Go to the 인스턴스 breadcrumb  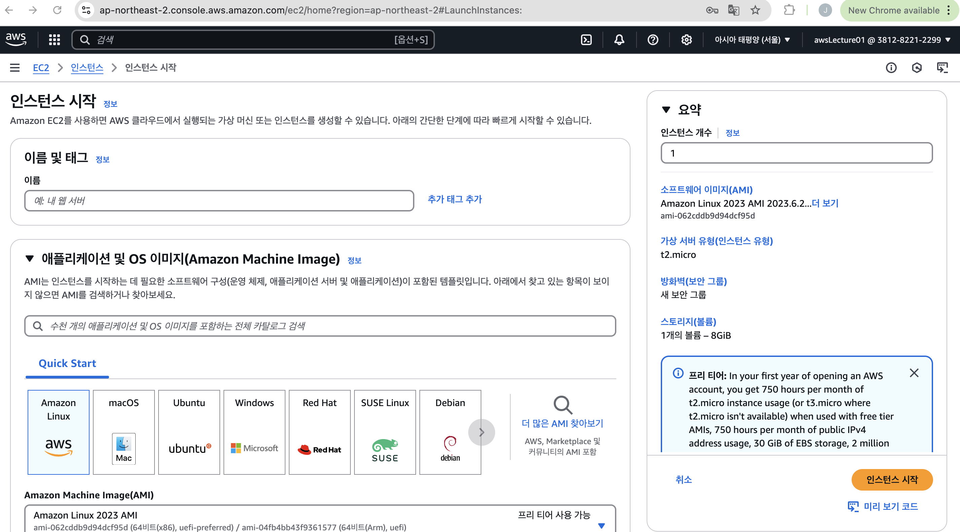point(87,67)
